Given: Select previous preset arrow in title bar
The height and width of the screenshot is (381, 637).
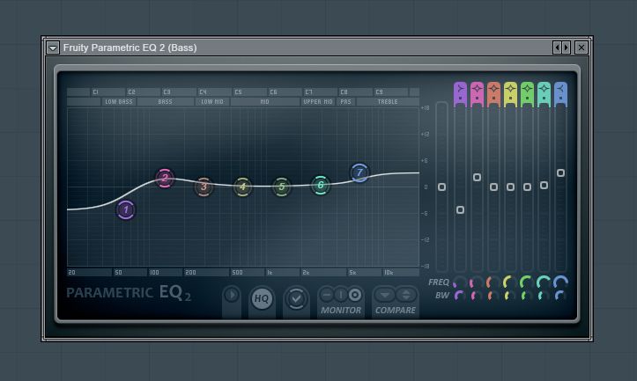Looking at the screenshot, I should (558, 48).
